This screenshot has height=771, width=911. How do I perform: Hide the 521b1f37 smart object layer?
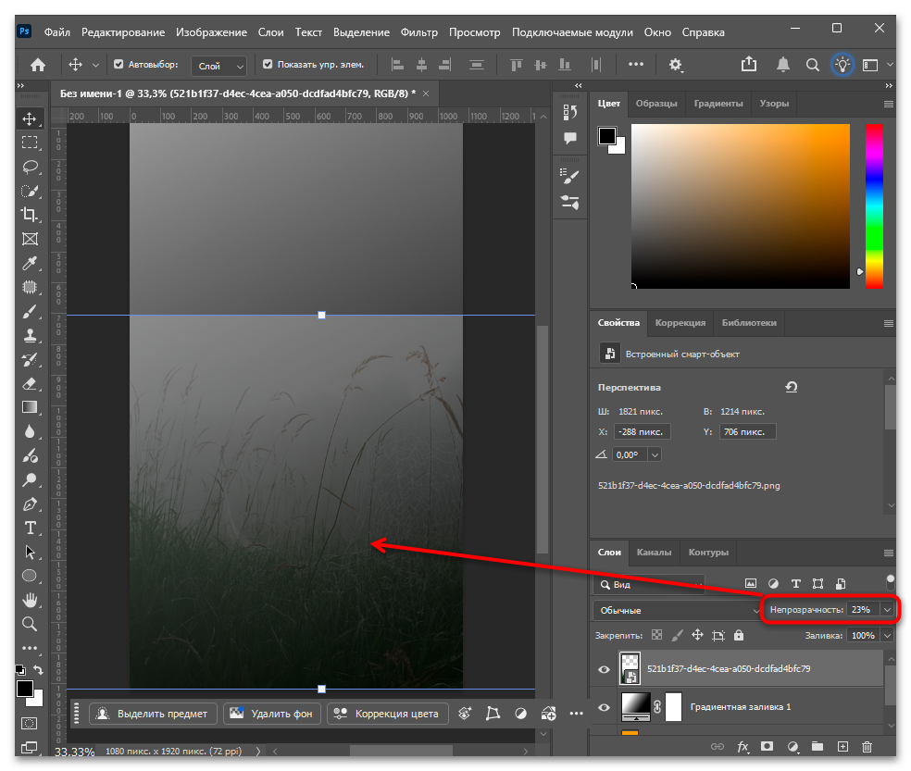click(x=605, y=669)
